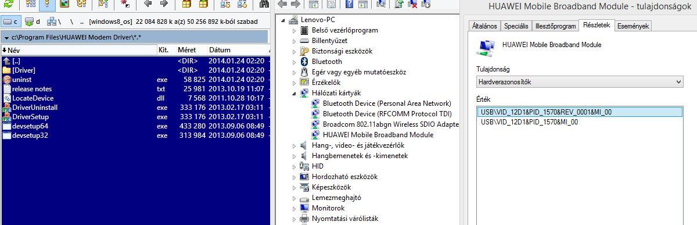Screen dimensions: 697x225
Task: Sort files by the Kit. column header
Action: click(x=166, y=50)
